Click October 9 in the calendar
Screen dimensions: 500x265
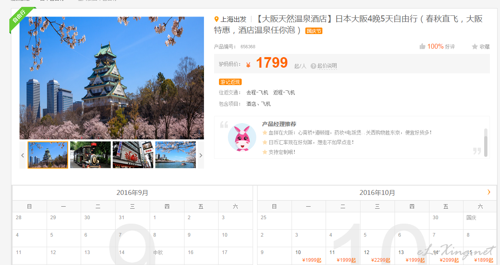275,256
